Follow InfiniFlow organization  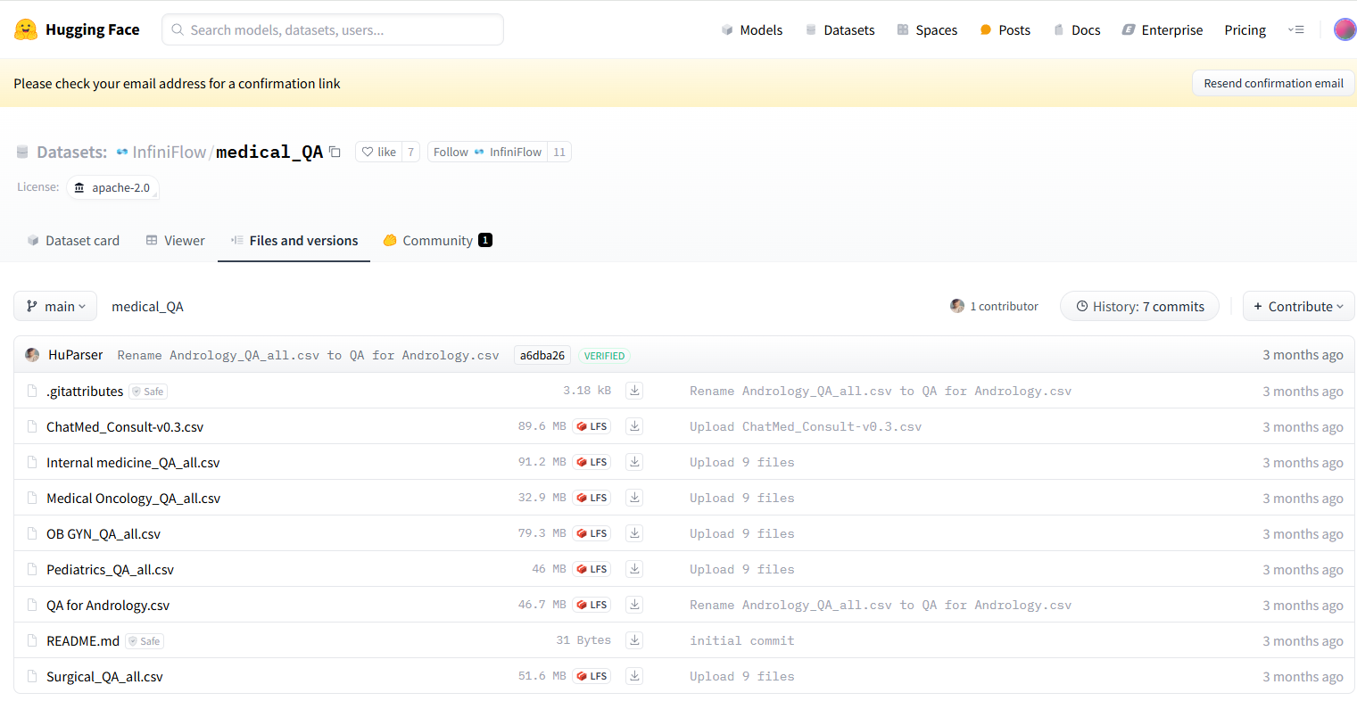[x=487, y=152]
